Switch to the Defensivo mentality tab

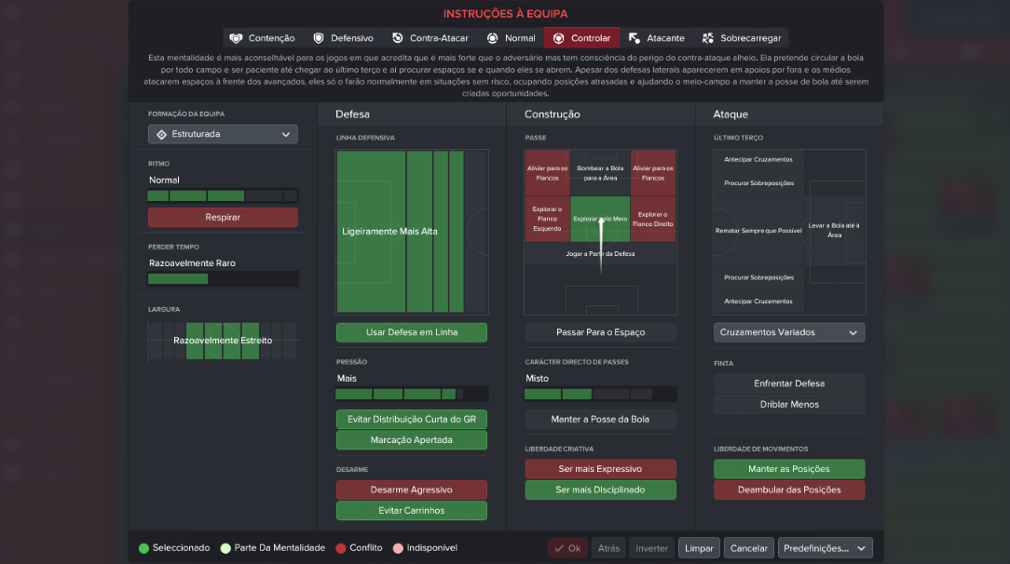pos(343,38)
